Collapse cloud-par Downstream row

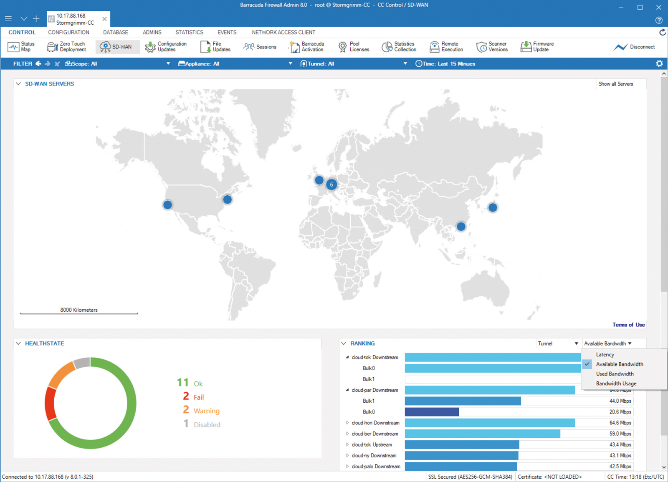347,390
